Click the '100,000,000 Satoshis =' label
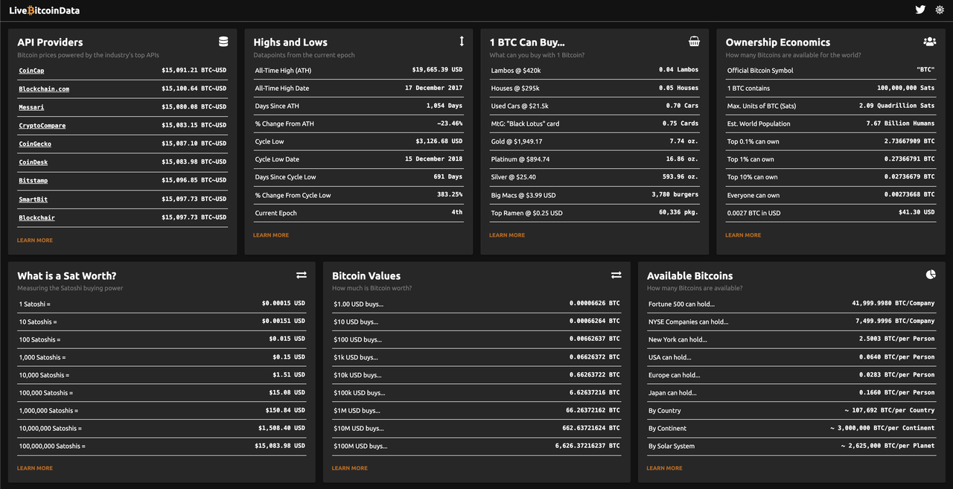Image resolution: width=953 pixels, height=489 pixels. 52,446
